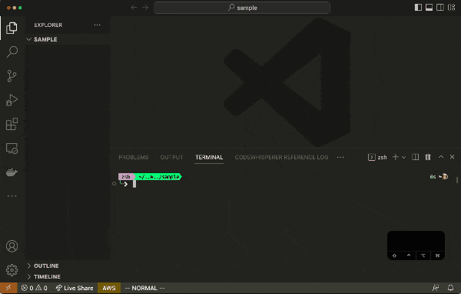This screenshot has height=294, width=461.
Task: Kill the terminal with trash icon
Action: click(428, 157)
